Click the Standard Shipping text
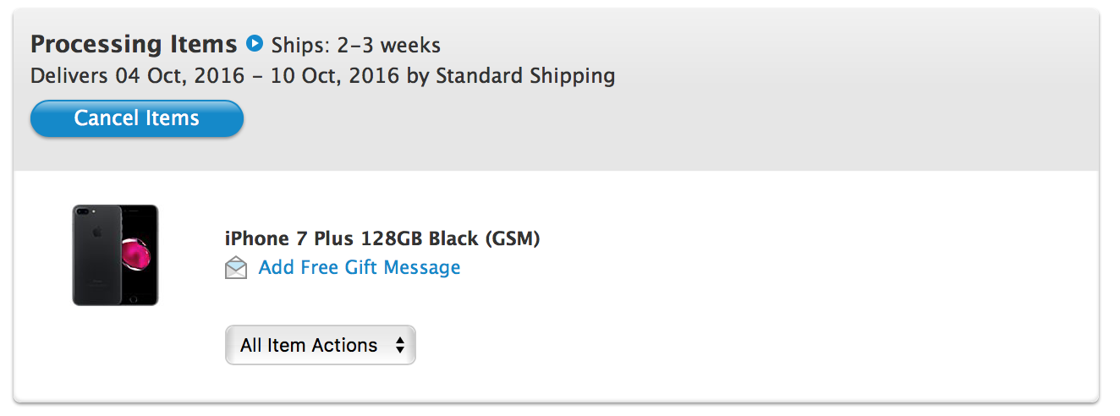1120x416 pixels. click(525, 76)
